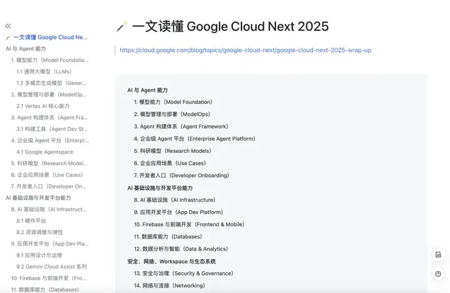Open sidebar entry 4.1 Google Agentspace
This screenshot has width=450, height=293.
(45, 152)
